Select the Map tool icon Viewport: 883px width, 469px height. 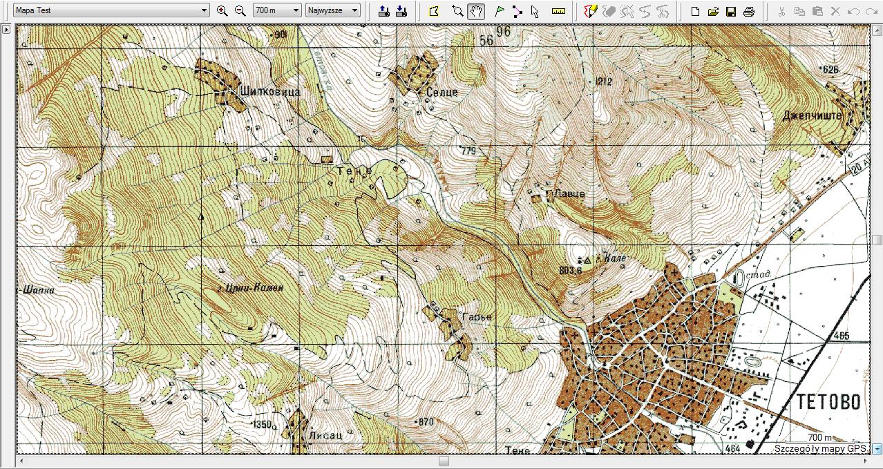434,11
